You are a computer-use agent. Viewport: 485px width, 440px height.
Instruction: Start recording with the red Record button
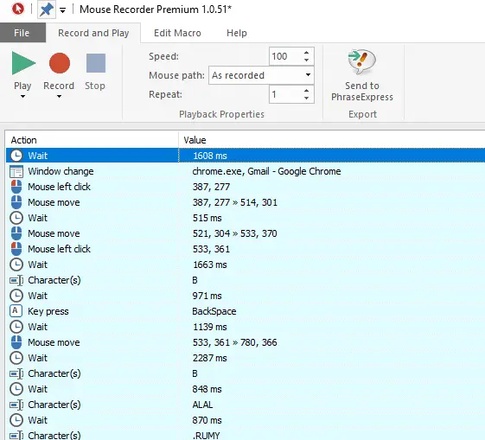coord(60,63)
